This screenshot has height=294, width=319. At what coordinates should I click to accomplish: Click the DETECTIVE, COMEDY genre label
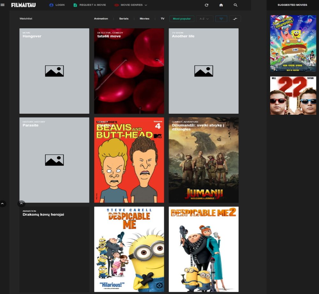[x=110, y=33]
